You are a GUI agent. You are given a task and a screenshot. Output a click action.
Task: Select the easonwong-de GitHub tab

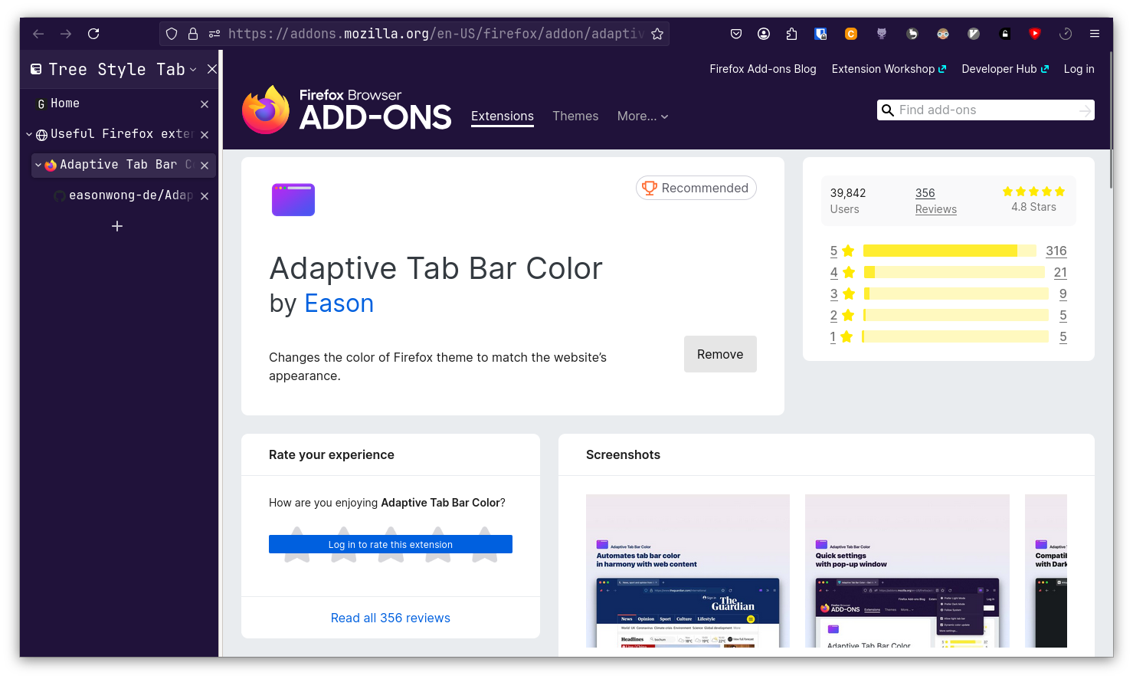coord(123,195)
